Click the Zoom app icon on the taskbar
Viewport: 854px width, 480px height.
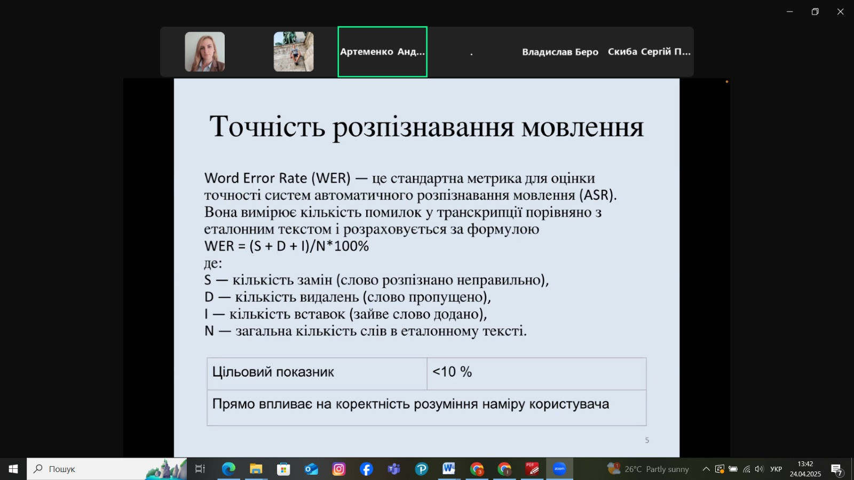559,469
